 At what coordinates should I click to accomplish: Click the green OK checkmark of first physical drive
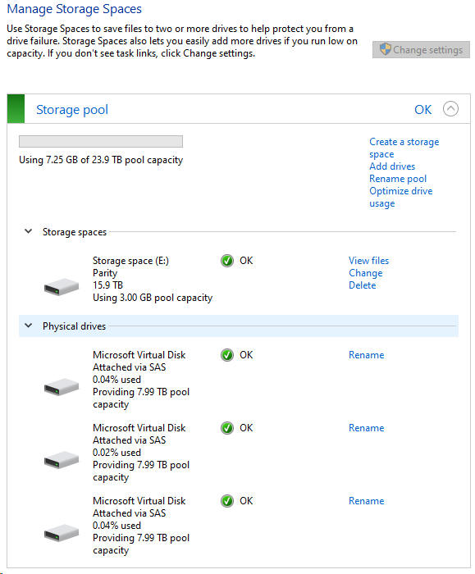(x=227, y=355)
